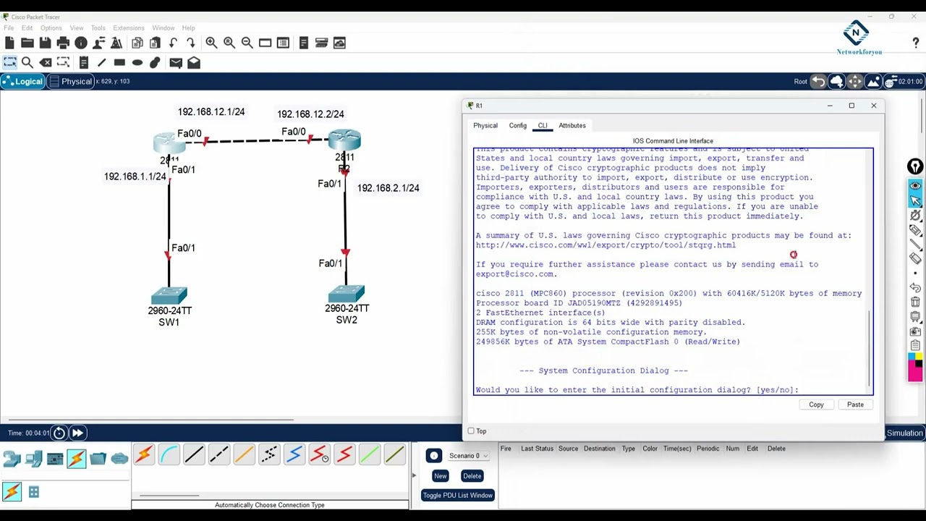Click the SW1 switch device
Image resolution: width=926 pixels, height=521 pixels.
169,297
